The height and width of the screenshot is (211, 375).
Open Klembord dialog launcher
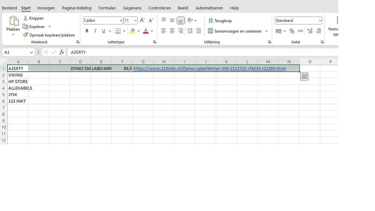pyautogui.click(x=78, y=42)
